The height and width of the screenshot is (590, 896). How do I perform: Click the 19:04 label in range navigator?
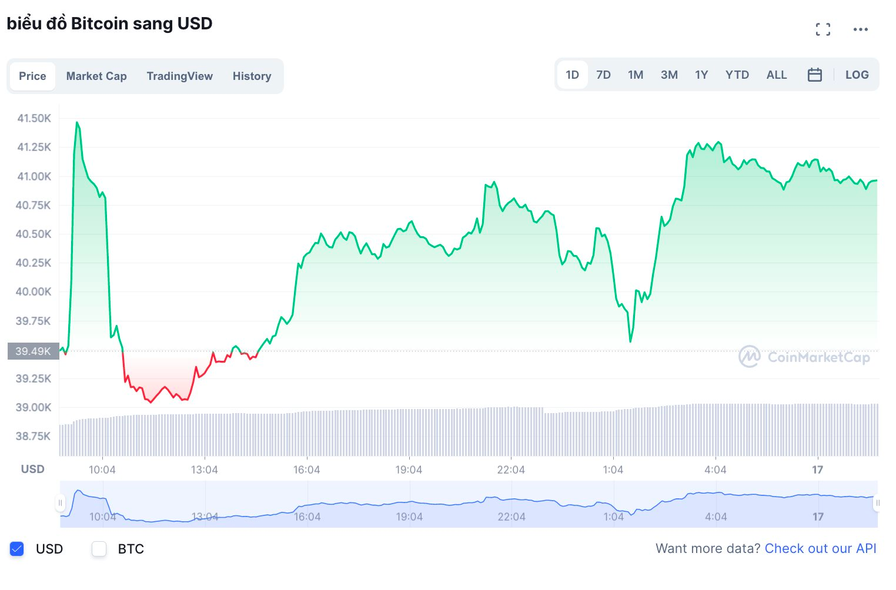tap(409, 517)
